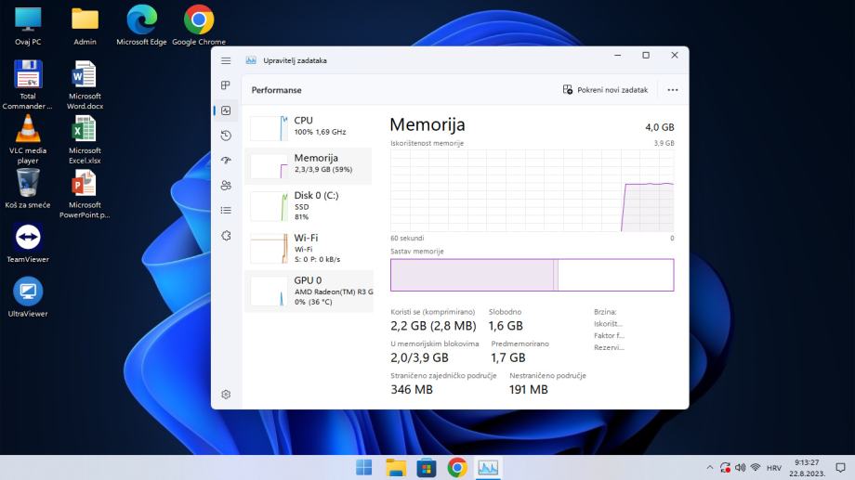Open the Task Manager hamburger navigation menu
Screen dimensions: 855x480
[226, 60]
